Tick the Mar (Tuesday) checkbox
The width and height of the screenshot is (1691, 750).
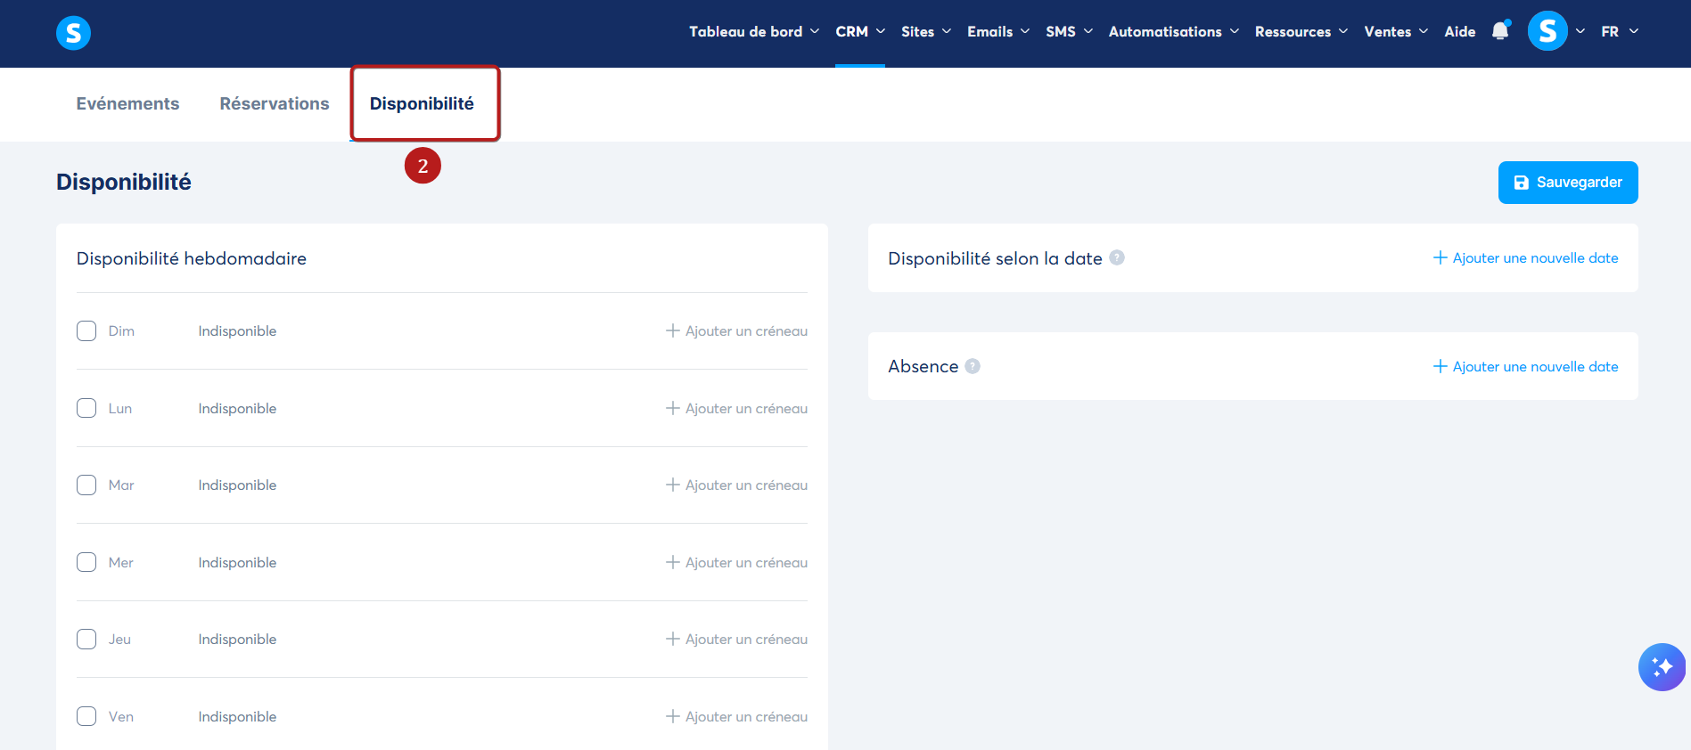click(x=86, y=485)
